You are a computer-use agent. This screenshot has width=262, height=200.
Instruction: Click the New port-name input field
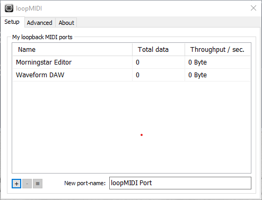(x=180, y=183)
